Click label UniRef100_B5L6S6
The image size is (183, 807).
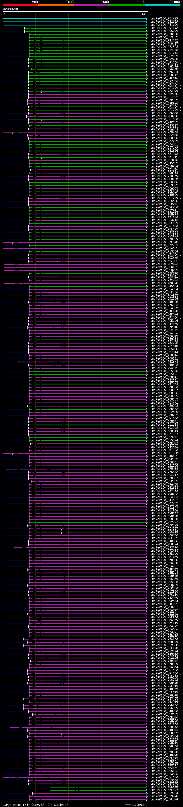[x=164, y=787]
